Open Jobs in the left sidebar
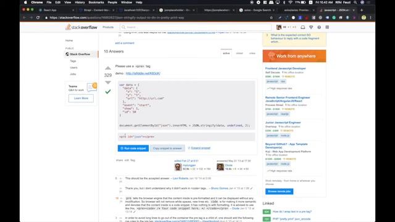Screen dimensions: 395x222 (73, 74)
